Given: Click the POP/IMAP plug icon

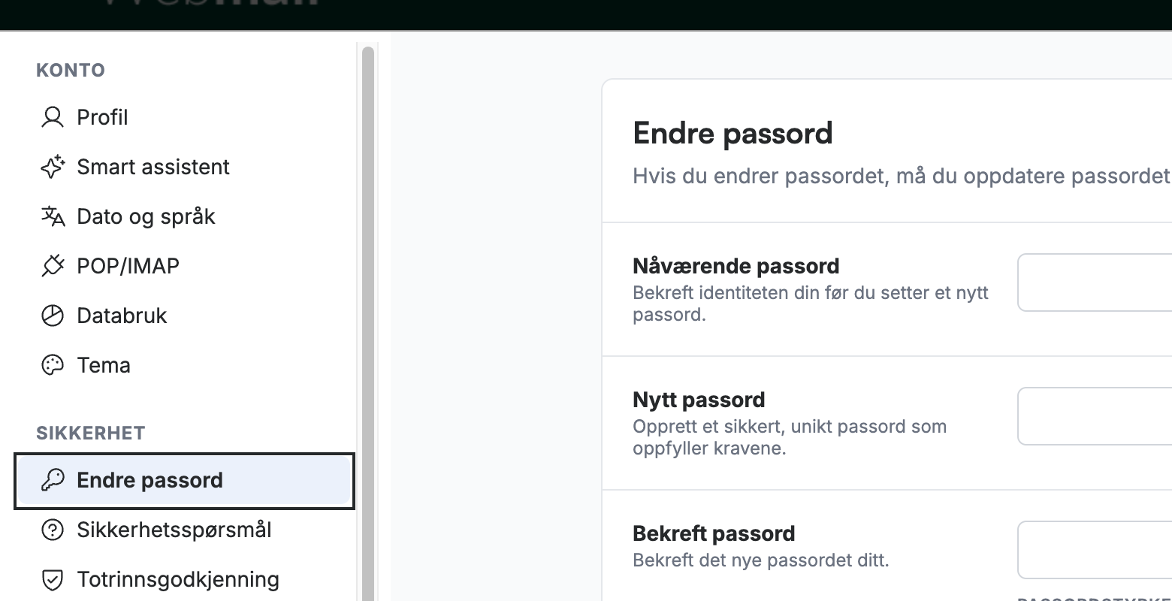Looking at the screenshot, I should (x=52, y=266).
